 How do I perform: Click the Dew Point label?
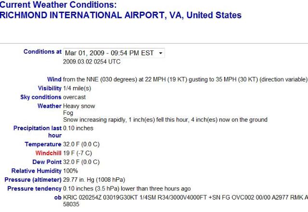click(x=47, y=162)
